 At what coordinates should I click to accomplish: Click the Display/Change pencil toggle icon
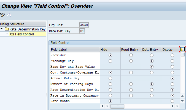pos(3,15)
